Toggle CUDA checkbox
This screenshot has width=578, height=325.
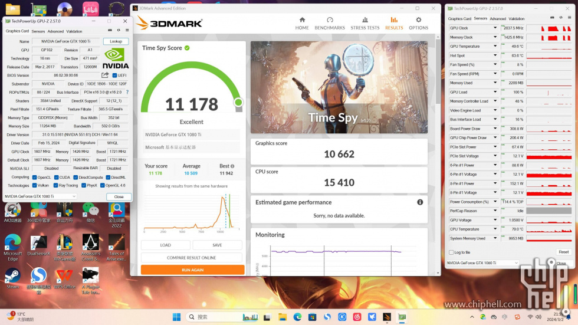click(x=57, y=177)
